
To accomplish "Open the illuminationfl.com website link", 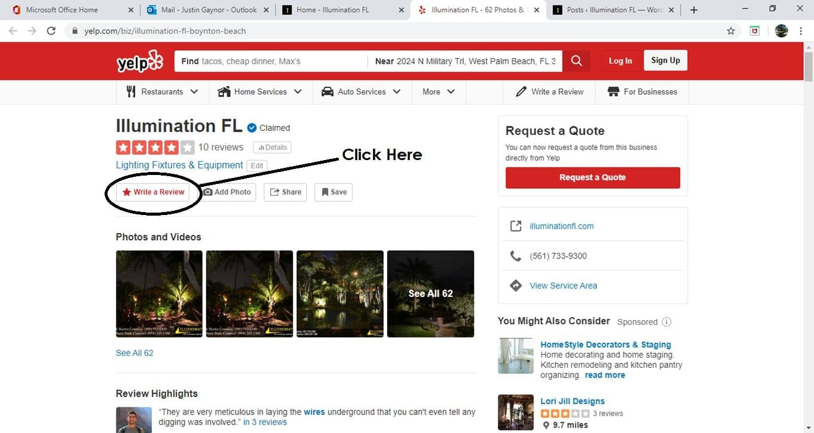I will [x=562, y=226].
